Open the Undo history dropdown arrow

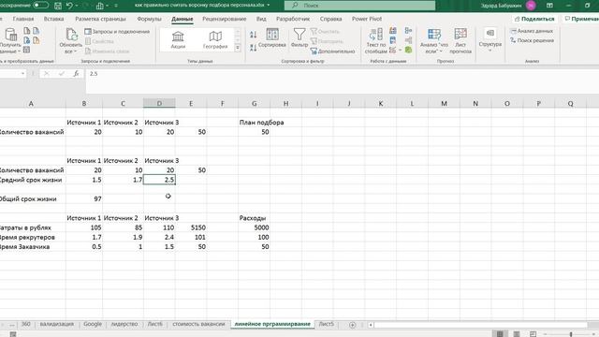tap(77, 6)
